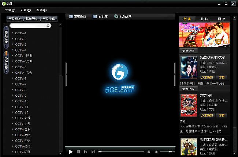Open the 文件 menu

tap(10, 10)
